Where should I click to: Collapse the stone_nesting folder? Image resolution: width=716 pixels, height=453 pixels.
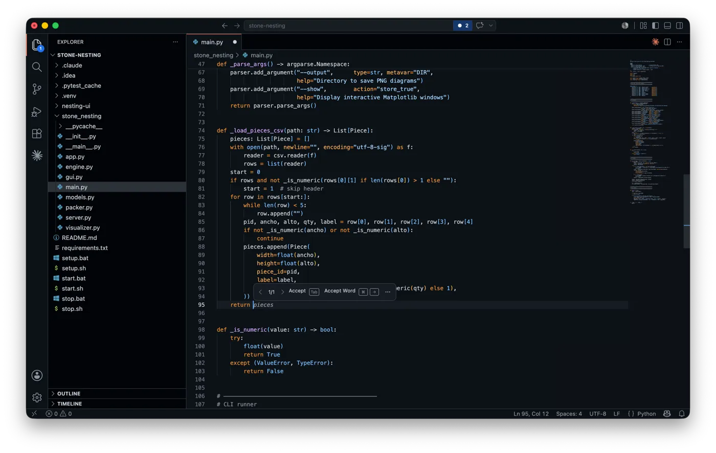(81, 116)
